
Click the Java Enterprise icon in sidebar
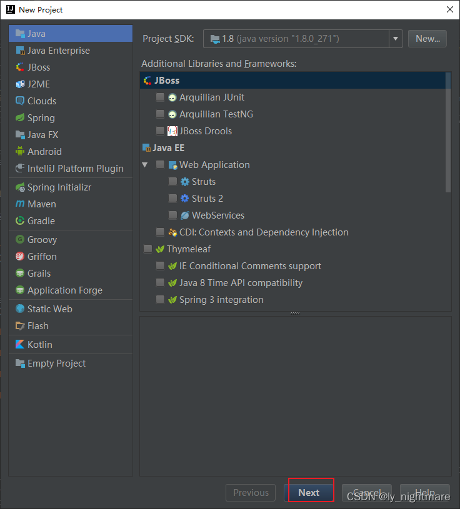click(20, 51)
